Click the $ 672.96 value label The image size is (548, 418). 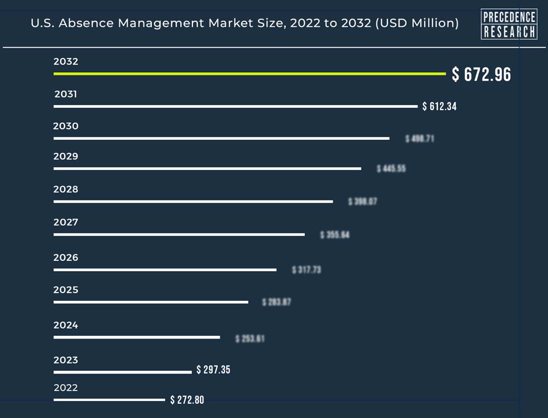(x=481, y=74)
